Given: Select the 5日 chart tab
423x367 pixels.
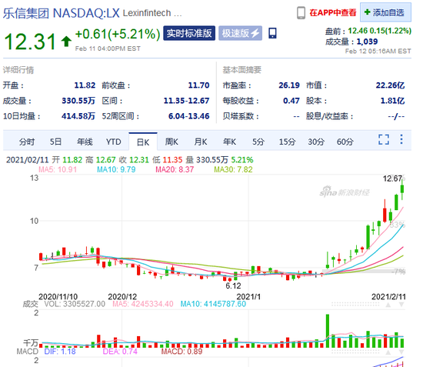Looking at the screenshot, I should (55, 142).
